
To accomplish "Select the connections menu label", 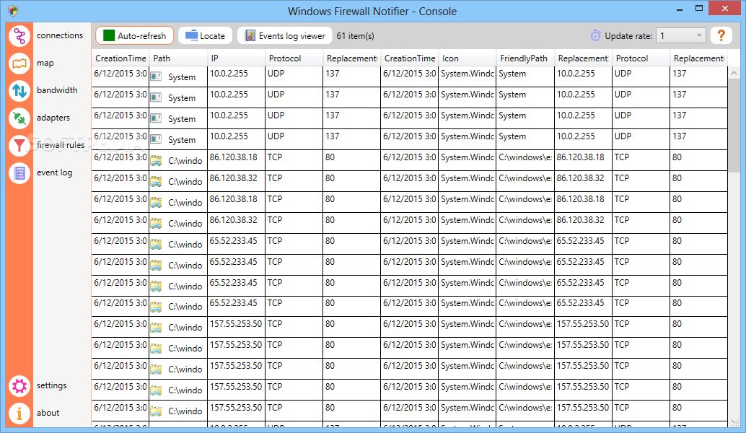I will (x=60, y=35).
